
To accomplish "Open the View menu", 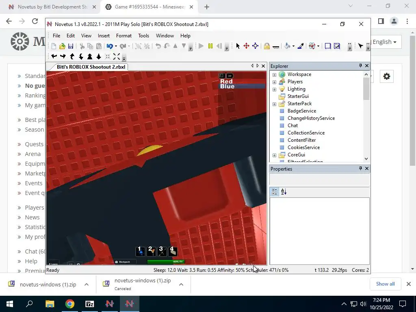I will pyautogui.click(x=86, y=36).
